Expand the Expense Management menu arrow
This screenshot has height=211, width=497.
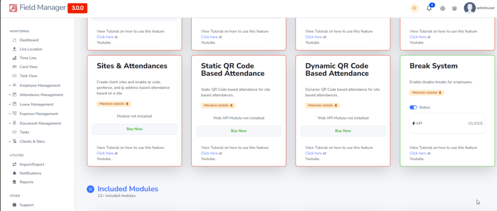(x=10, y=114)
